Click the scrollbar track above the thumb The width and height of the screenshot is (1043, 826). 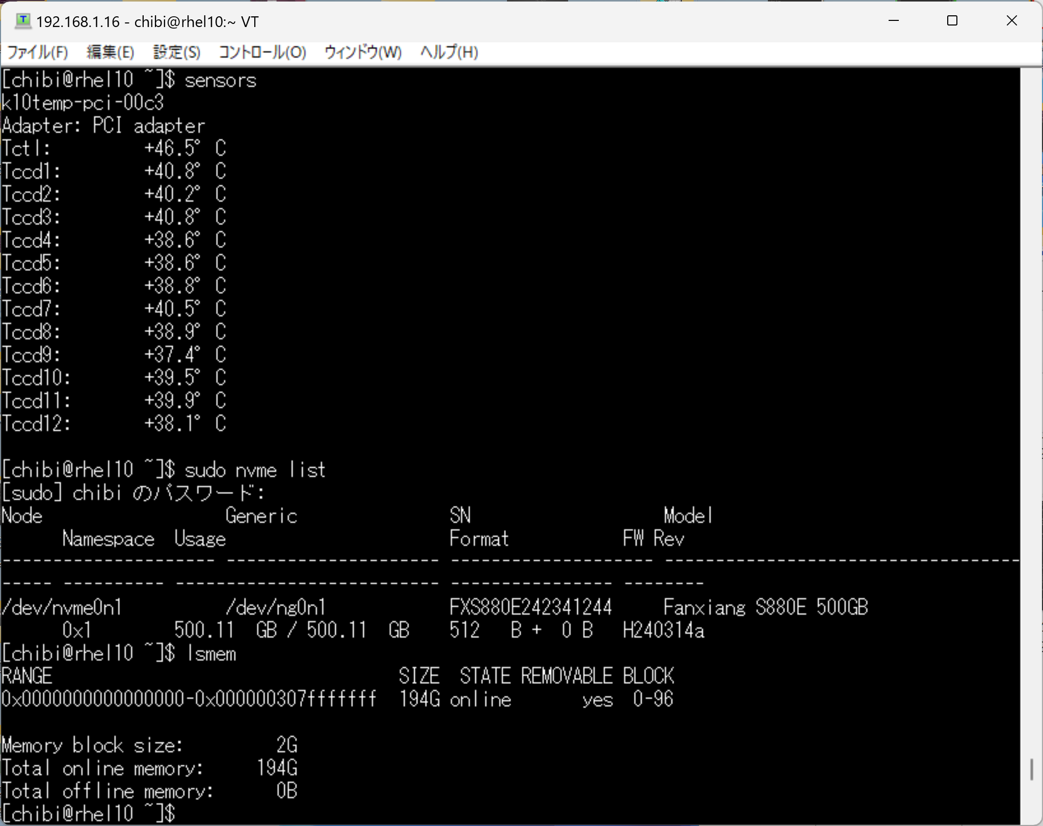[1031, 408]
